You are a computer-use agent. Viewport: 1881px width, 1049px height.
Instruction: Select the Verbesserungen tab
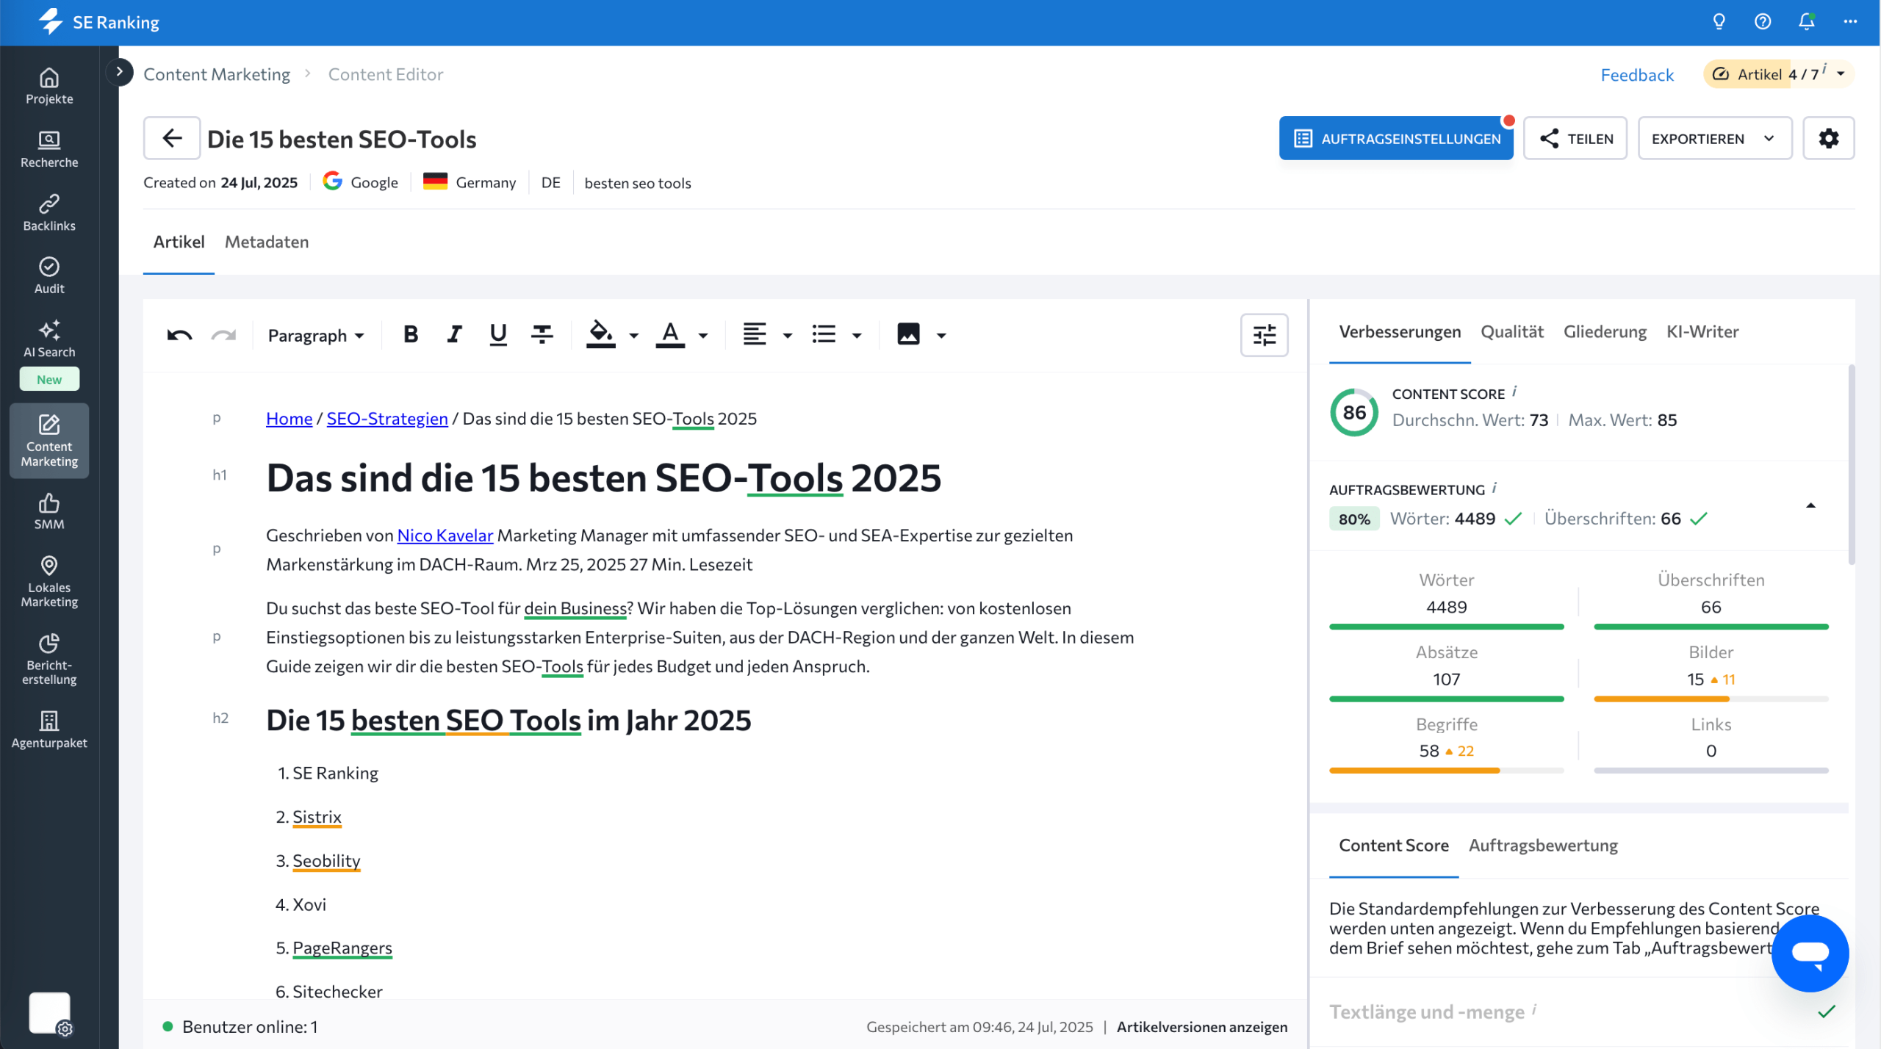[1400, 331]
